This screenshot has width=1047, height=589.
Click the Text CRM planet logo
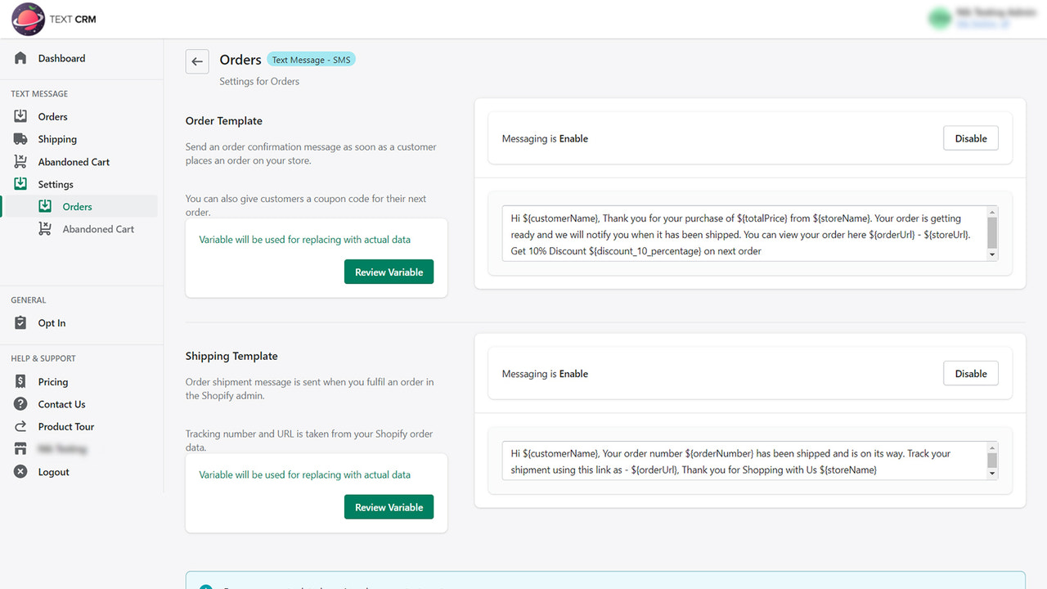click(27, 19)
